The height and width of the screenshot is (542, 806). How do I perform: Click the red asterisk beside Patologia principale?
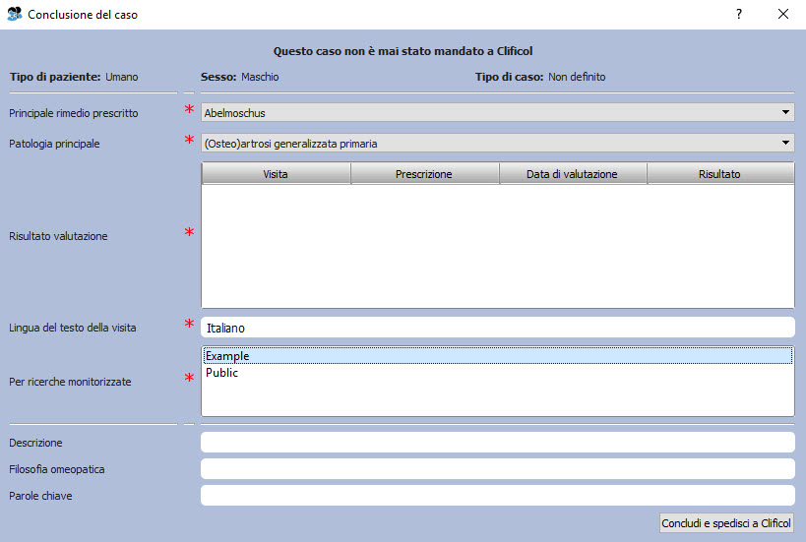pyautogui.click(x=189, y=141)
